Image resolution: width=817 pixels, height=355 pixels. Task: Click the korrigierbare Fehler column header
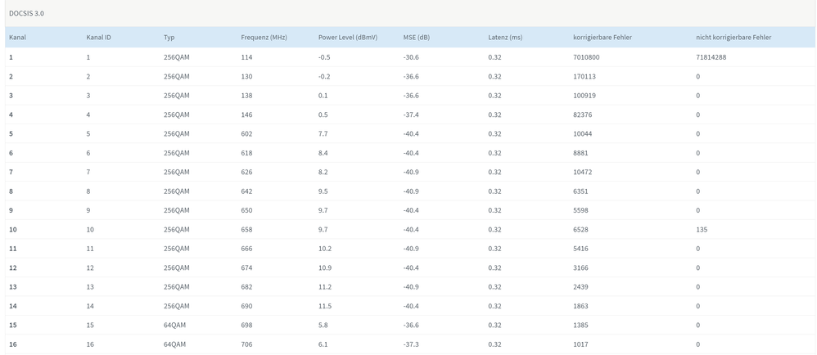[x=602, y=38]
